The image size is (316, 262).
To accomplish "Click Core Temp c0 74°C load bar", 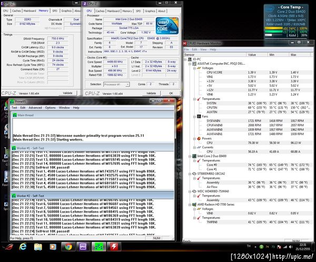I will (x=274, y=28).
